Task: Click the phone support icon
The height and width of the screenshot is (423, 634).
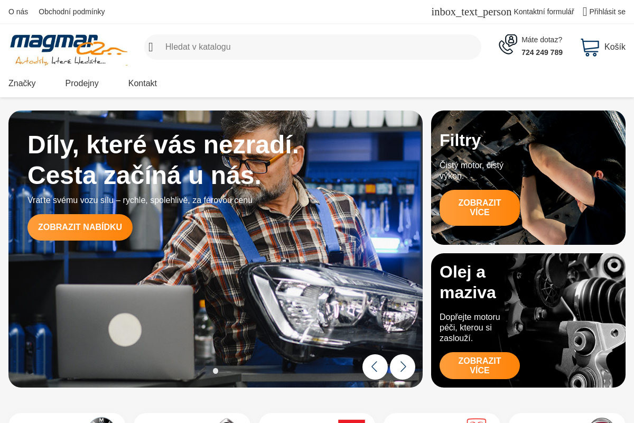Action: (x=508, y=44)
